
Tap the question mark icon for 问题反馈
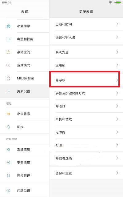click(8, 191)
